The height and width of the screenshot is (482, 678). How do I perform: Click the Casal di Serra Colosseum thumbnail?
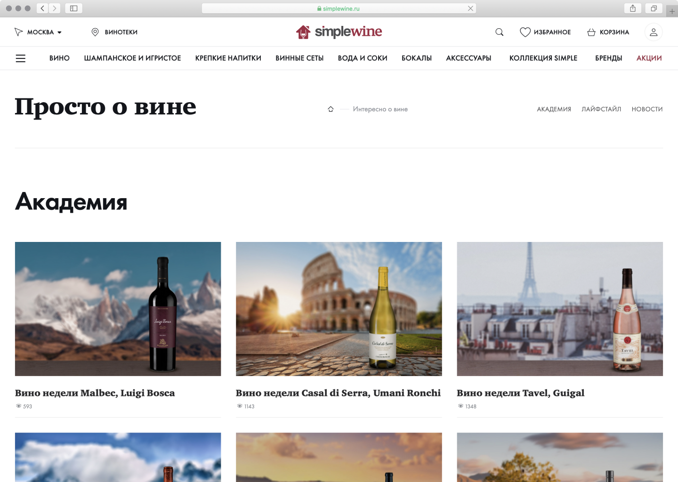(339, 309)
